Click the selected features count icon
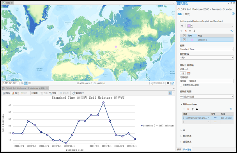This screenshot has width=237, height=153. coord(152,83)
